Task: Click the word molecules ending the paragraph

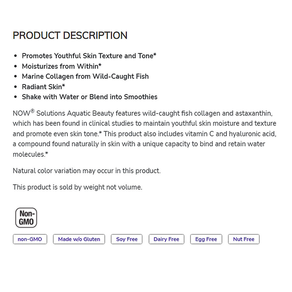Action: point(30,154)
